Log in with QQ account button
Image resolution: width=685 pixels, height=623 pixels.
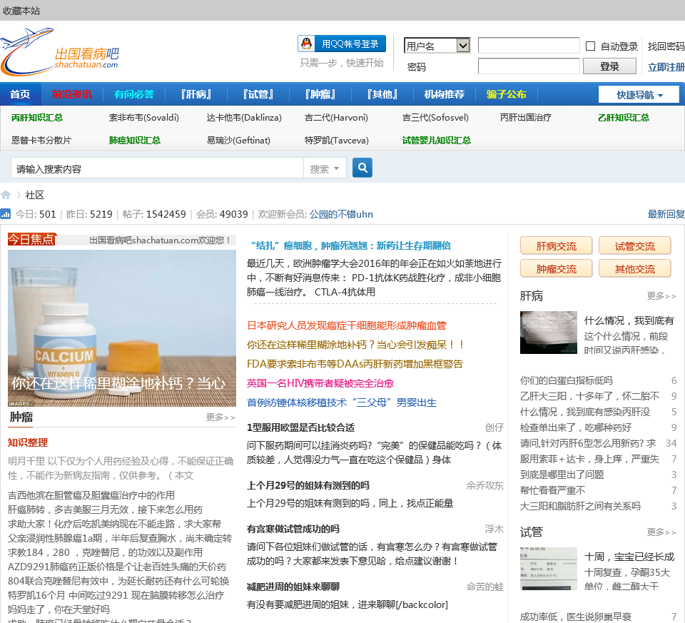pyautogui.click(x=342, y=44)
